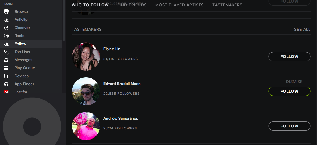Select the Discover pie icon
The height and width of the screenshot is (145, 317).
(x=6, y=28)
